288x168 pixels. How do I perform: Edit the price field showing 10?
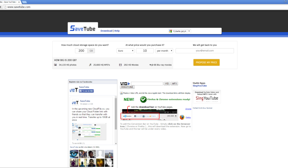pyautogui.click(x=145, y=51)
